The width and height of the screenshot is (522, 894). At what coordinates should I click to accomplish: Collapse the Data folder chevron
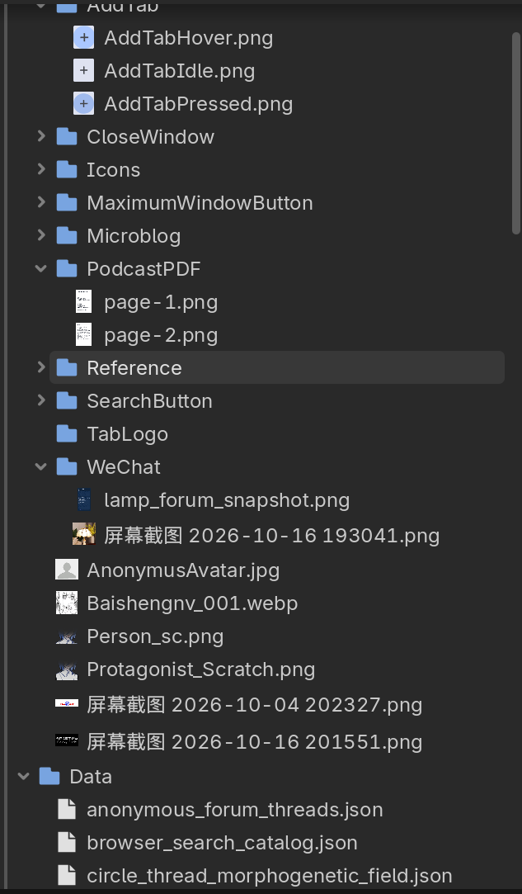pos(24,776)
